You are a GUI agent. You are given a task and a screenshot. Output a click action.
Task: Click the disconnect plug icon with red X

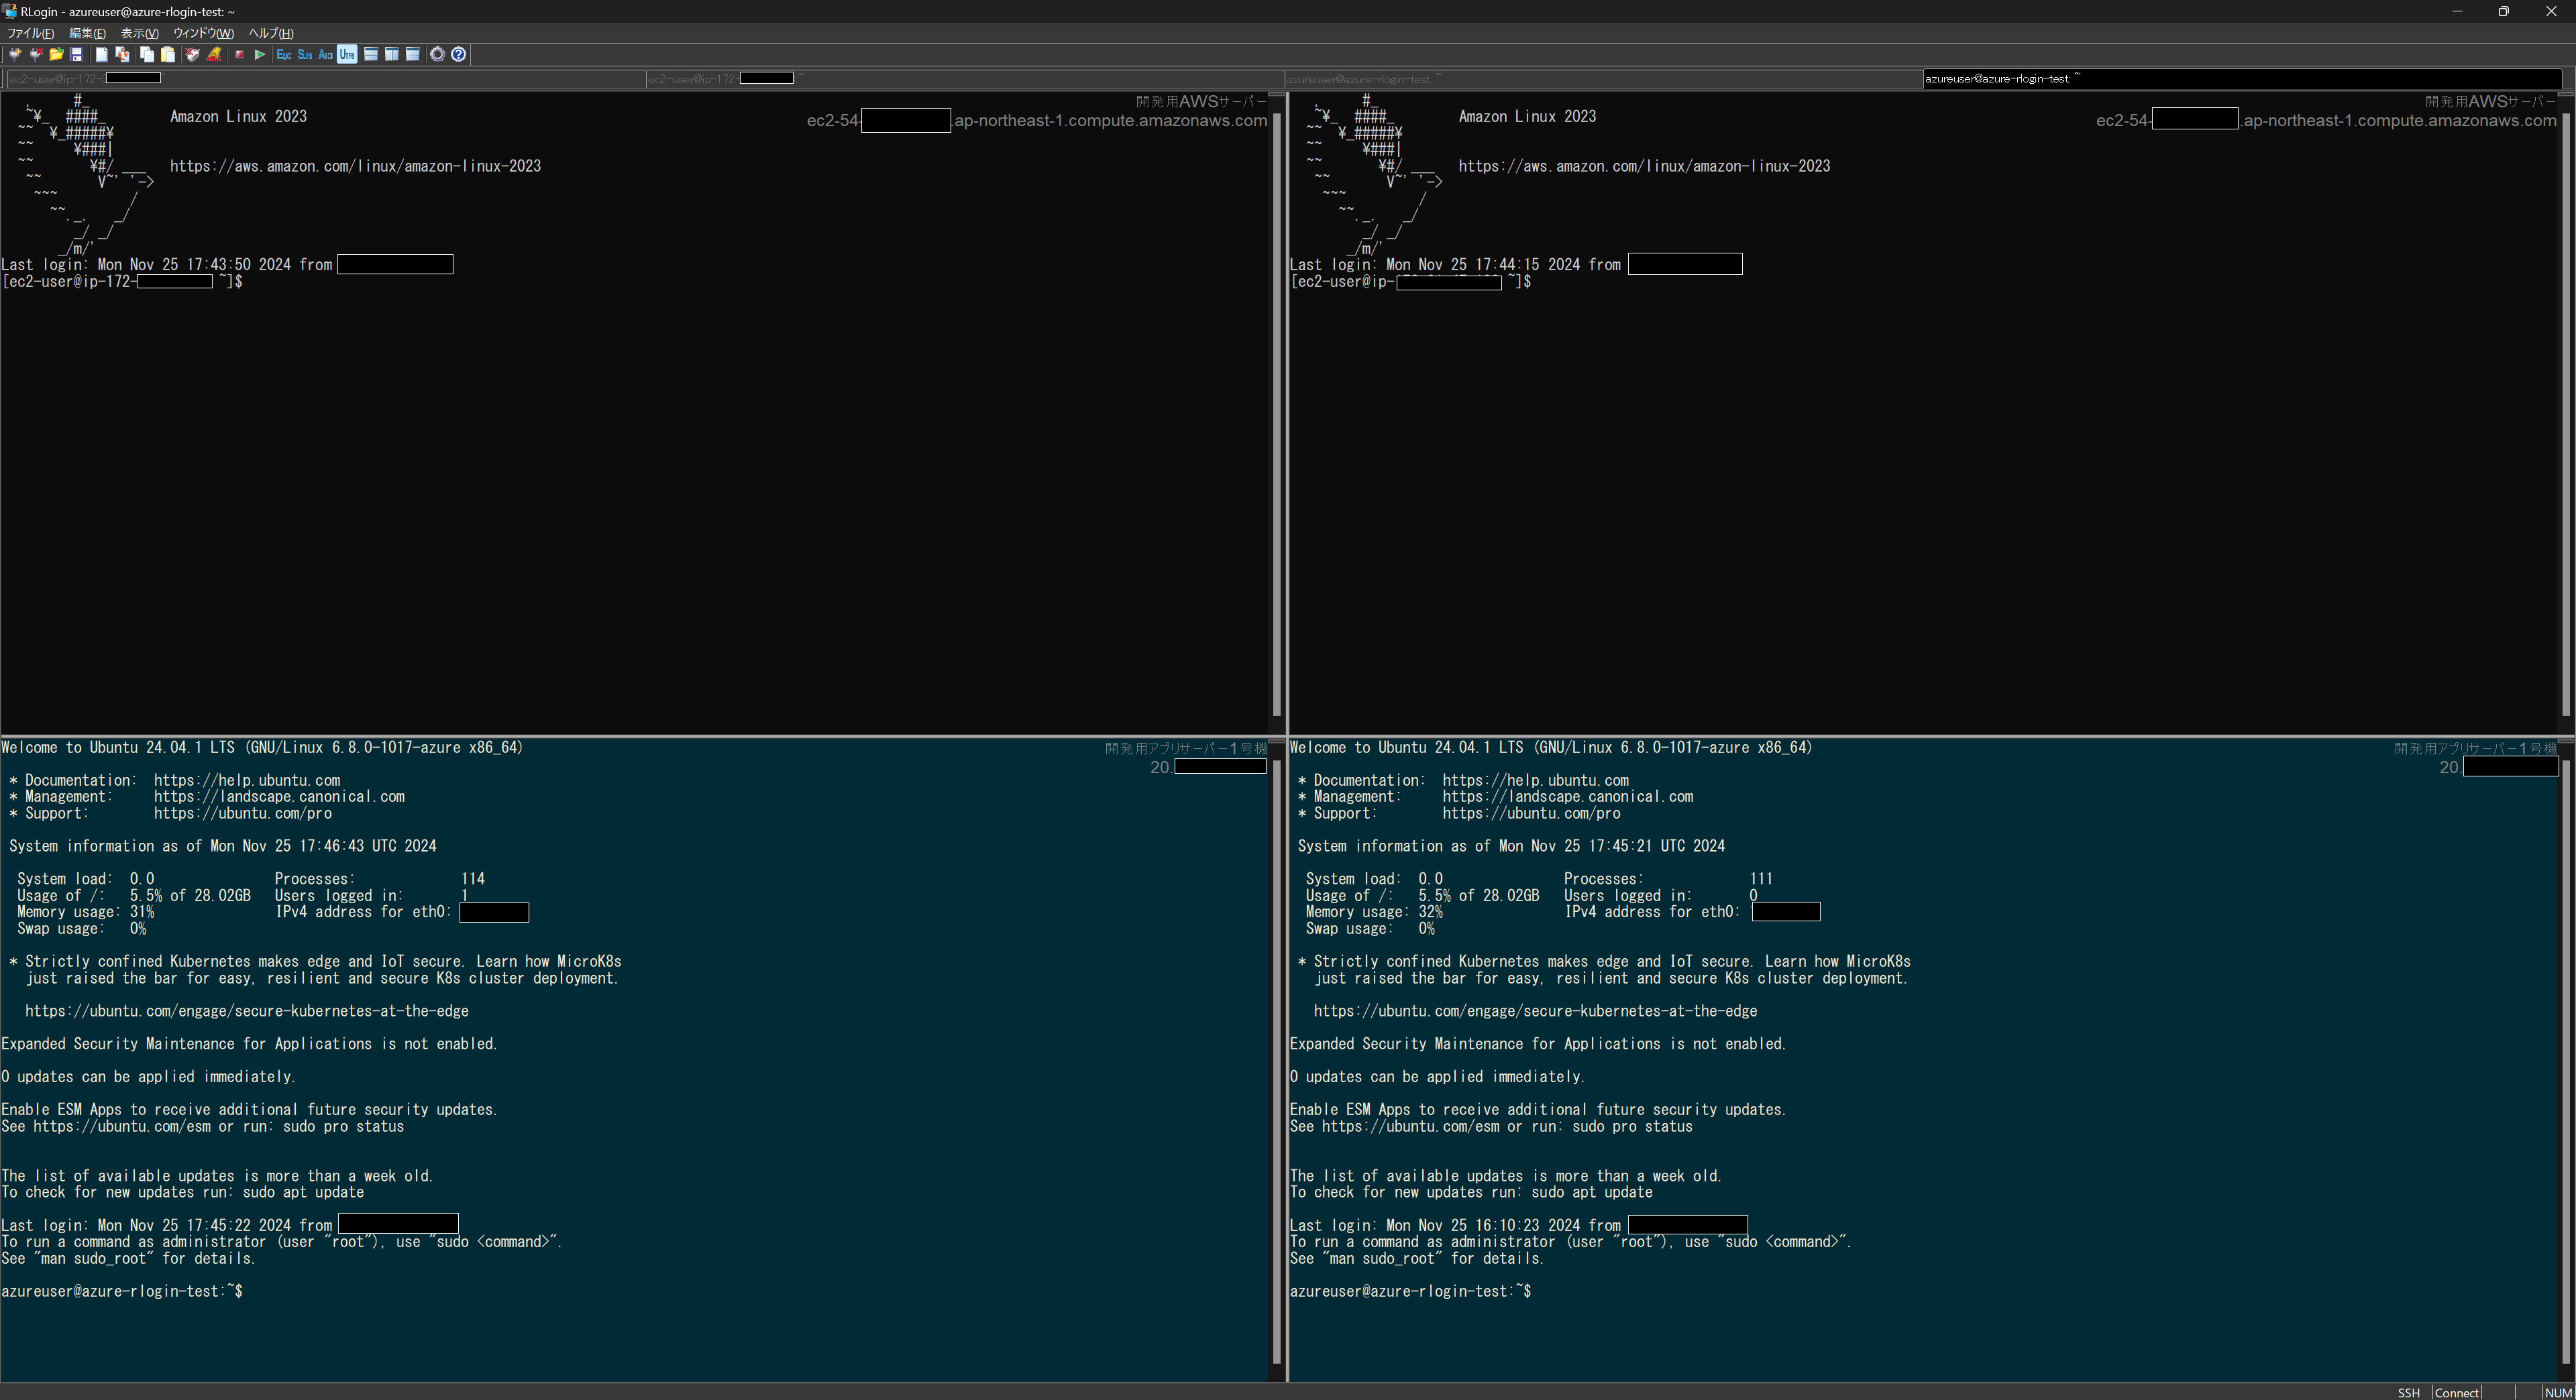[36, 55]
